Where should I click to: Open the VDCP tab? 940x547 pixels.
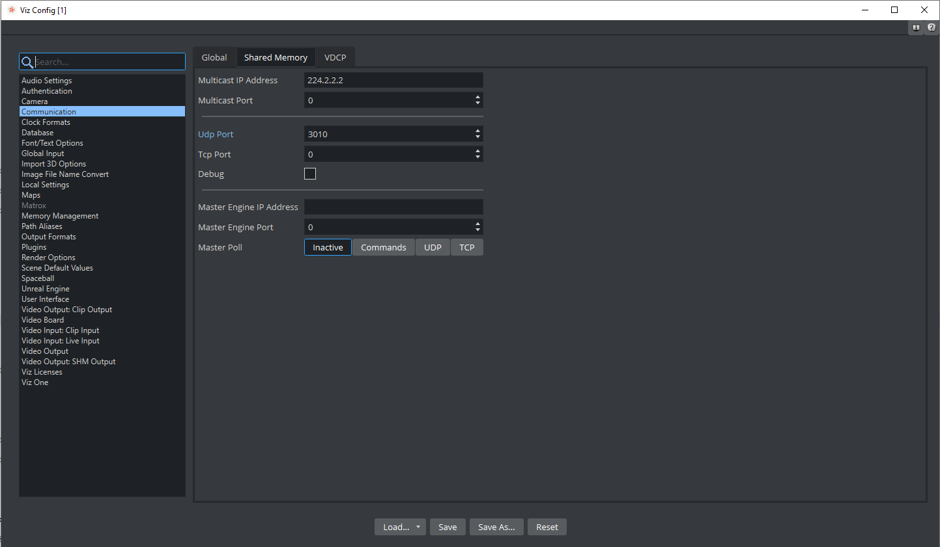335,57
